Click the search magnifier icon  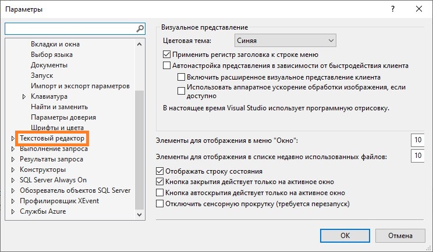140,28
